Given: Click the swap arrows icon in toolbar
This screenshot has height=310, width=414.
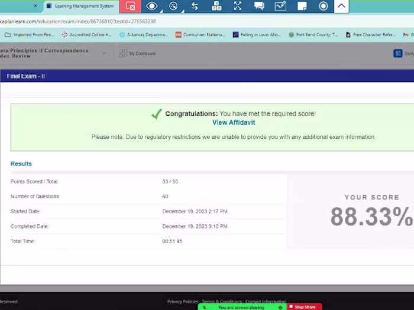Looking at the screenshot, I should pyautogui.click(x=195, y=6).
